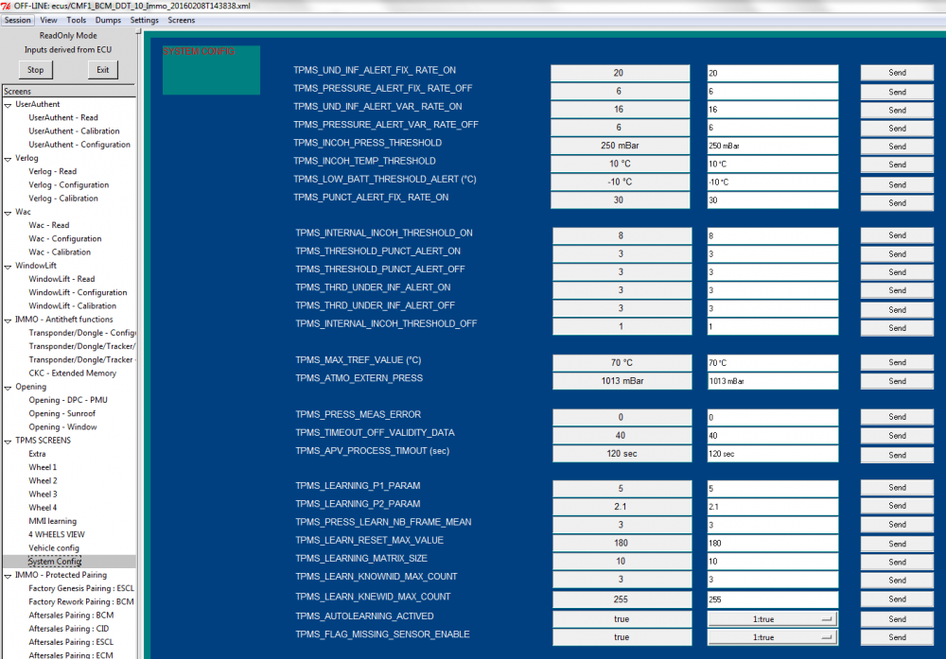946x659 pixels.
Task: Click the Stop button
Action: coord(36,70)
